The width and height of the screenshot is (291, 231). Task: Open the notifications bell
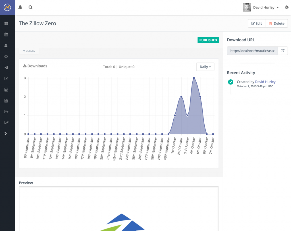(x=20, y=7)
